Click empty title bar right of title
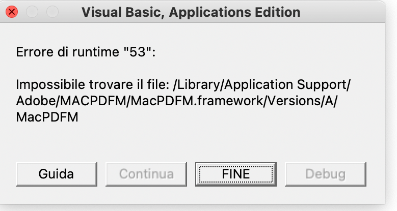 (342, 12)
